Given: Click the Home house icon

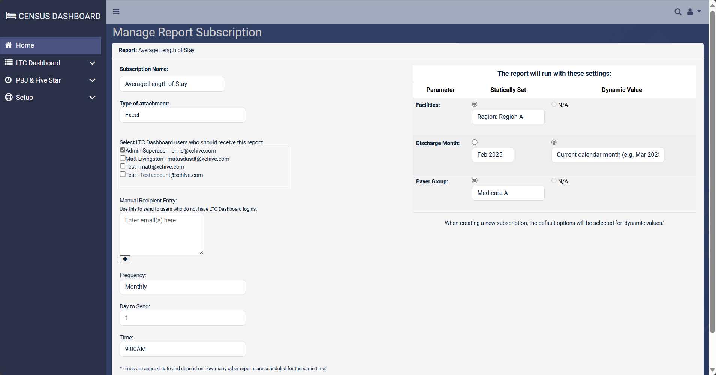Looking at the screenshot, I should click(x=9, y=45).
